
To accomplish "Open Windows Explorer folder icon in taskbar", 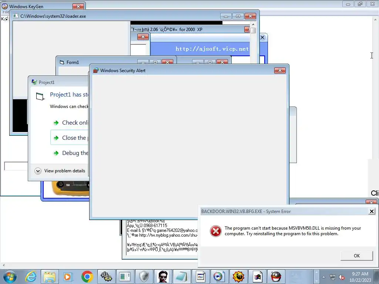I will coord(50,277).
